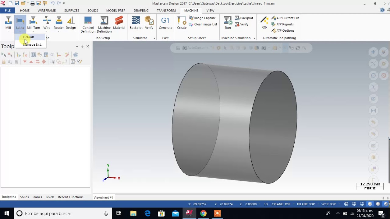Screen dimensions: 390x219
Task: Open the Toolpaths Manager help icon
Action: 76,55
